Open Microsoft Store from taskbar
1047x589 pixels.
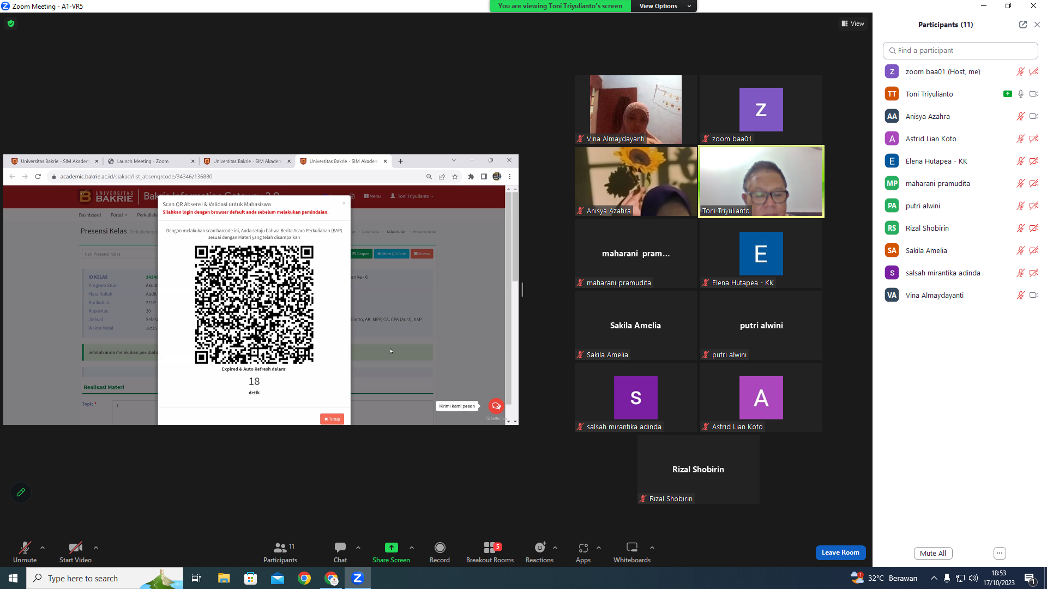coord(250,578)
